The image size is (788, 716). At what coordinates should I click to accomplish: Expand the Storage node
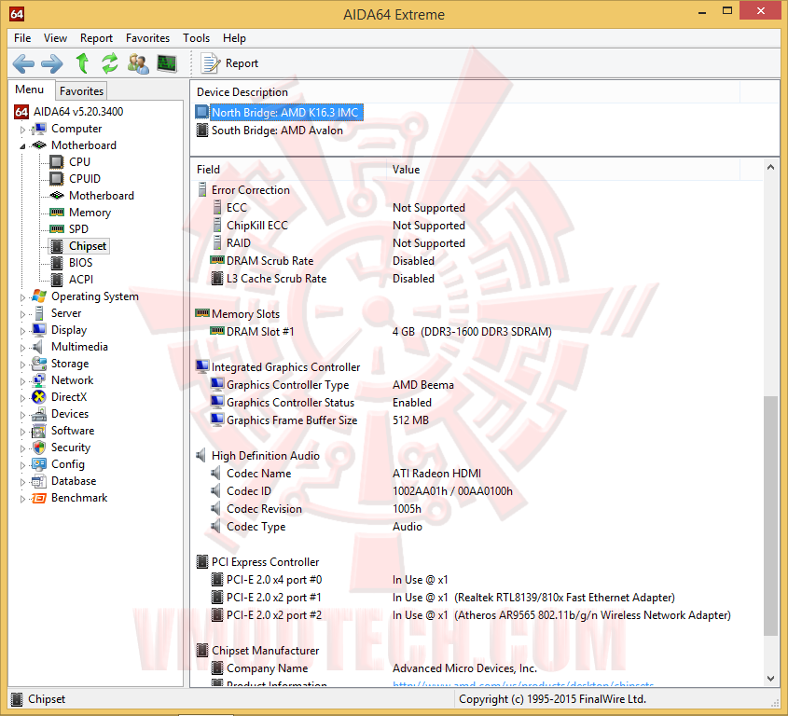pyautogui.click(x=22, y=364)
